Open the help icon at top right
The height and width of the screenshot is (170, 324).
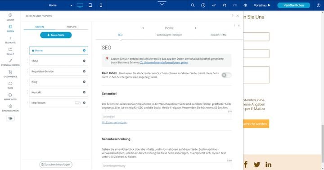tap(319, 5)
